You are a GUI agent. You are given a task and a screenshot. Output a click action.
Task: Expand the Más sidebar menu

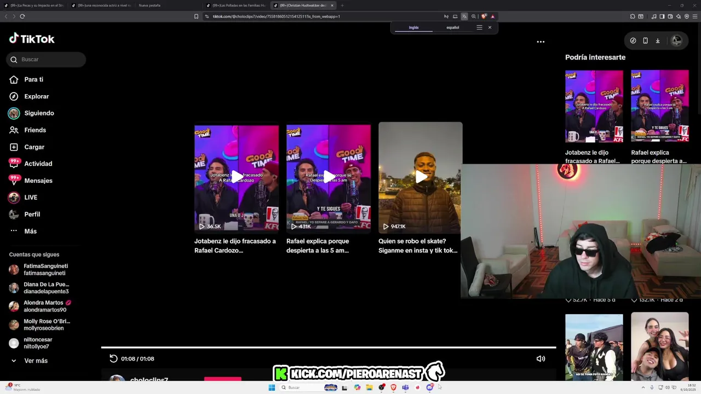point(23,231)
